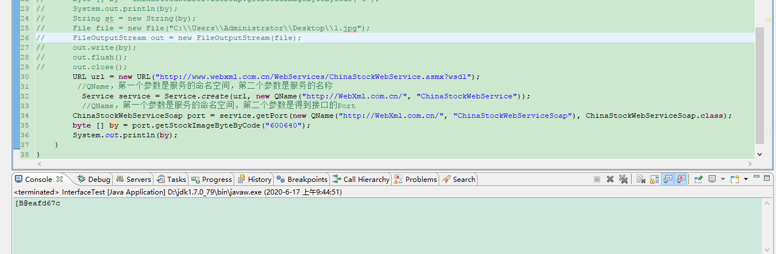Switch to the Problems tab
776x254 pixels.
pos(415,179)
